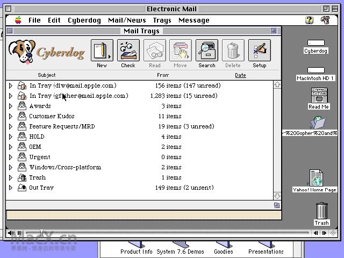Expand the Windows/Cross-platform tray
Viewport: 344px width, 258px height.
point(10,167)
